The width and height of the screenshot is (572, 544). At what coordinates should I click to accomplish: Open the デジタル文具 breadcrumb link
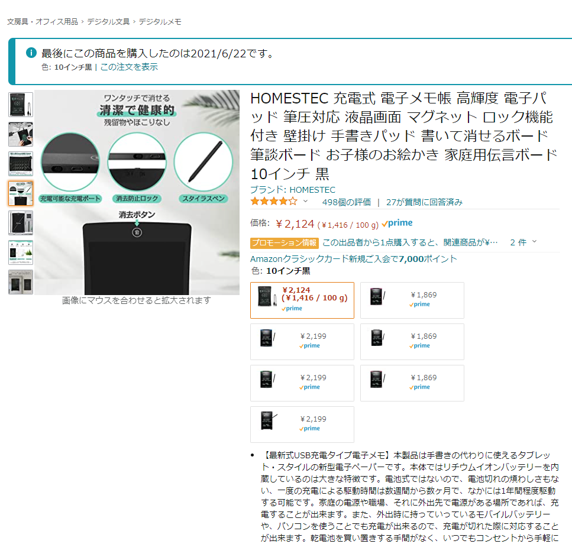click(108, 22)
